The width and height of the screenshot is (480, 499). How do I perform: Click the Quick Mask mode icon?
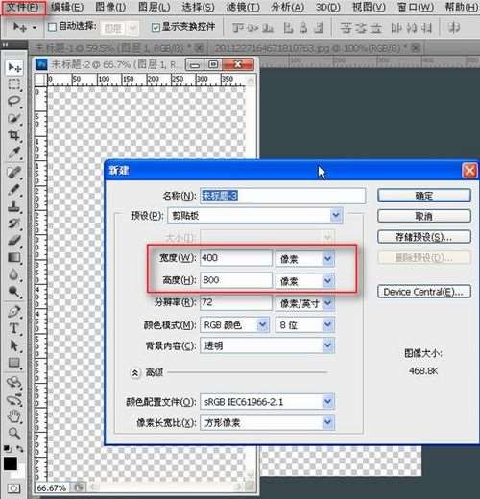[x=13, y=488]
